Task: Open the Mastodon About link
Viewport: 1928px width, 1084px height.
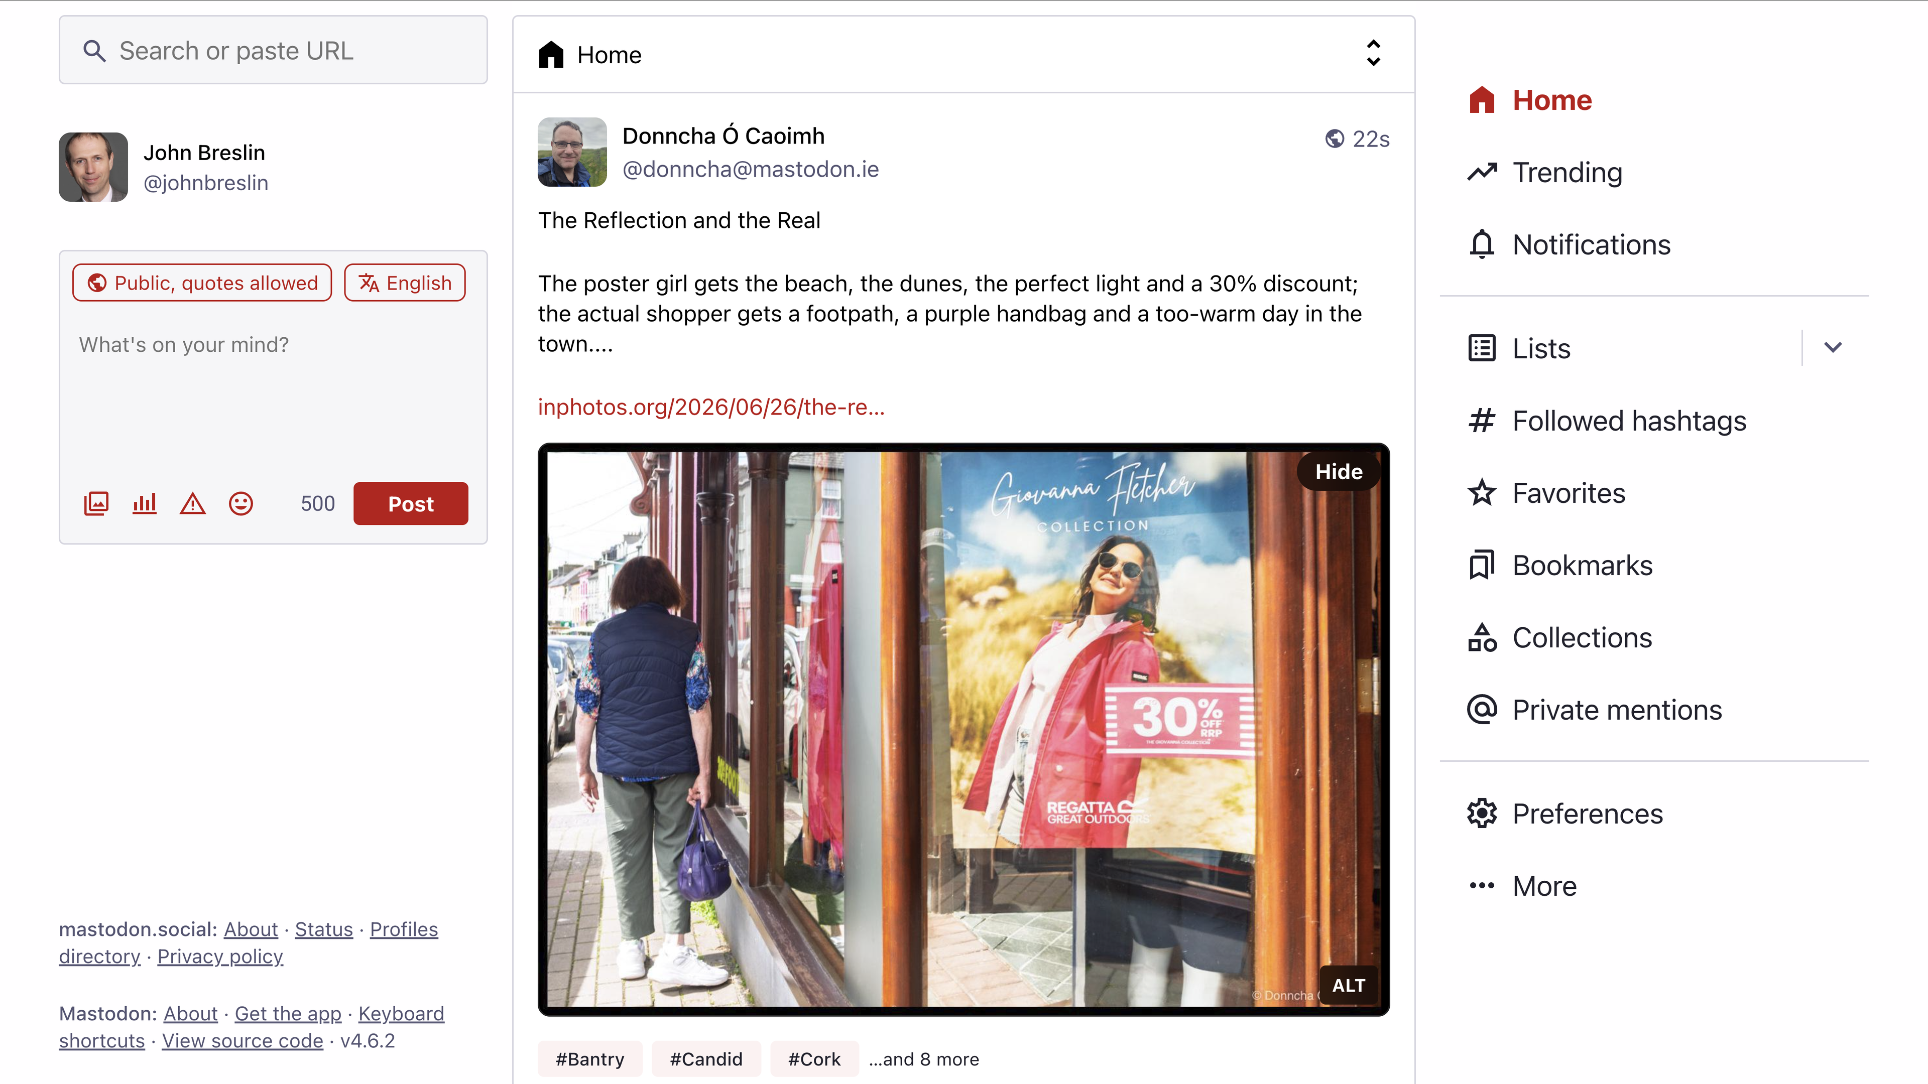Action: tap(190, 1014)
